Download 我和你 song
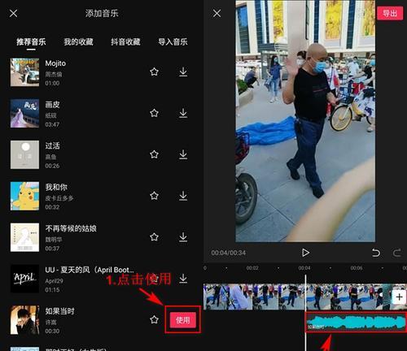Viewport: 407px width, 351px height. click(x=183, y=196)
